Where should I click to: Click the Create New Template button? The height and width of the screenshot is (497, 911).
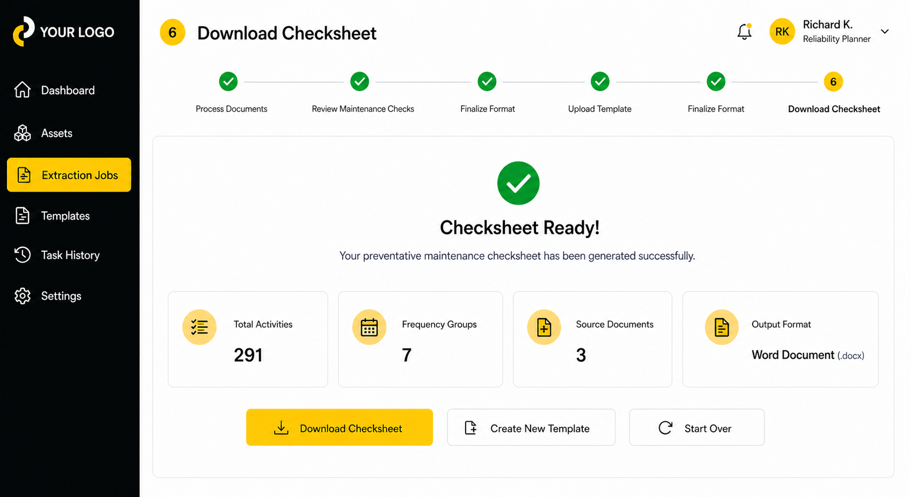pos(531,428)
